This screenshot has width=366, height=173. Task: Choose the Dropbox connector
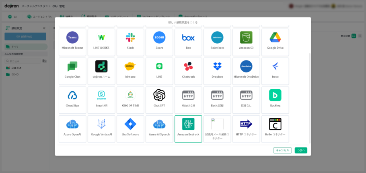click(217, 71)
